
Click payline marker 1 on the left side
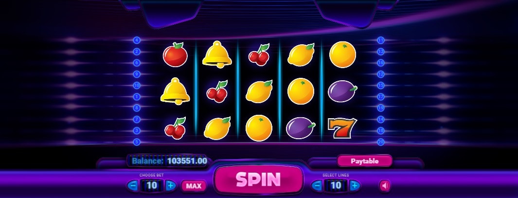[x=137, y=97]
